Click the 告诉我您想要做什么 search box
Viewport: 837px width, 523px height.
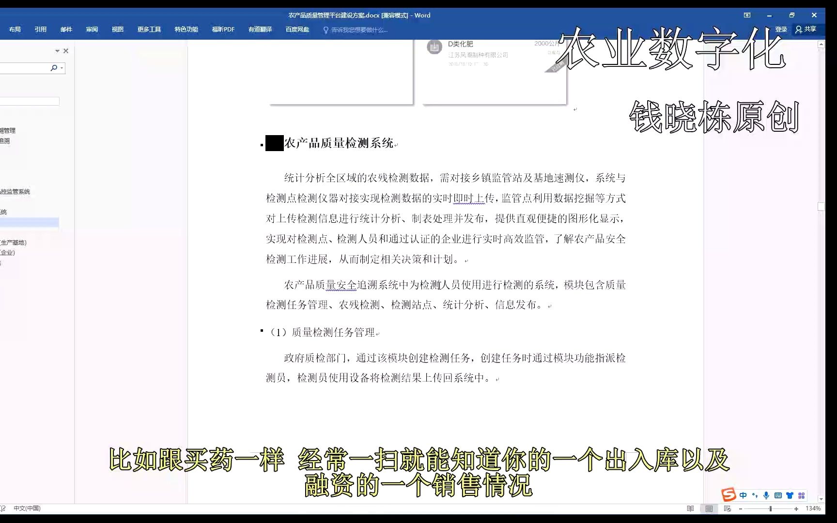tap(355, 30)
